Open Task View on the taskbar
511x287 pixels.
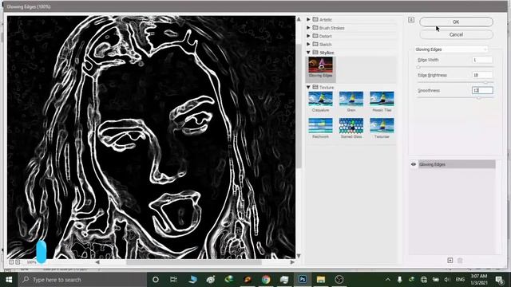click(x=173, y=280)
